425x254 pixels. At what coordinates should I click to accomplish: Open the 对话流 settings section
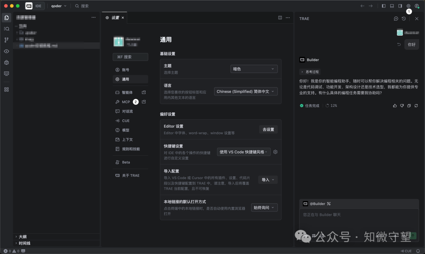point(130,111)
